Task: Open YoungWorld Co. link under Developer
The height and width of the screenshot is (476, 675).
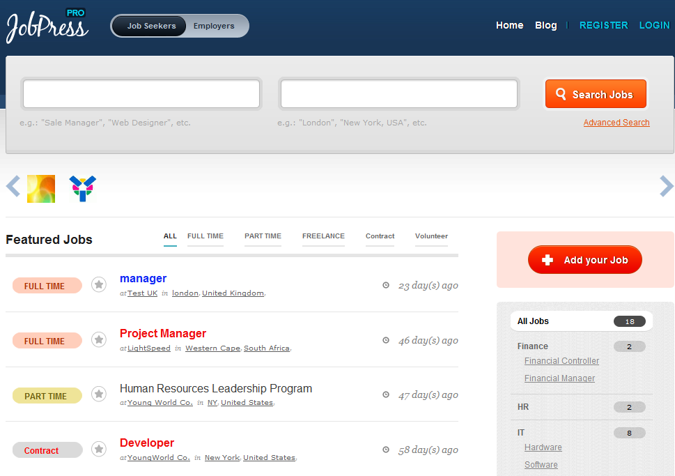Action: coord(158,457)
